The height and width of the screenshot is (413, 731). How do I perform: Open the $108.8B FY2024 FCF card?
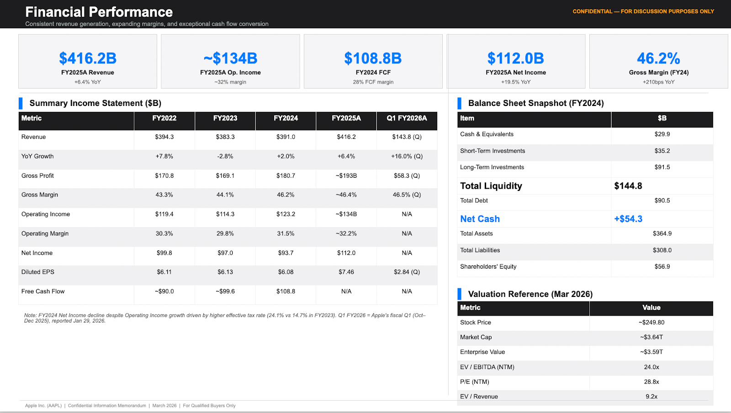tap(373, 61)
